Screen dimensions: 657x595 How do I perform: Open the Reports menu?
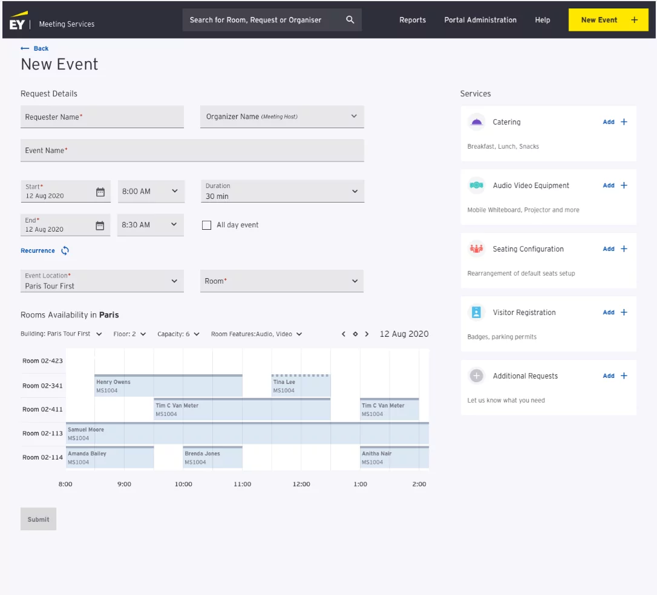click(x=413, y=20)
